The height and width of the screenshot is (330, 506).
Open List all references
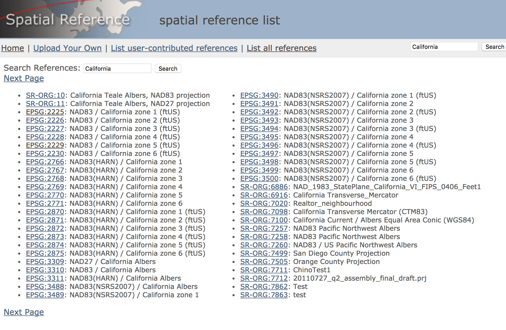point(282,48)
